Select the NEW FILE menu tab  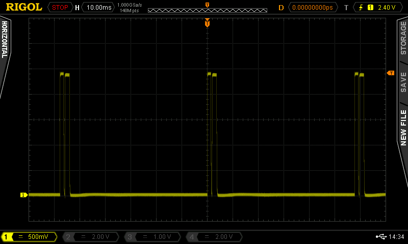pyautogui.click(x=403, y=128)
